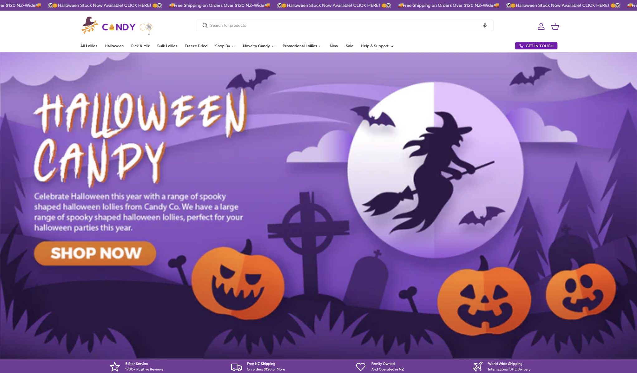Open the Pick & Mix page
This screenshot has height=373, width=637.
(140, 46)
